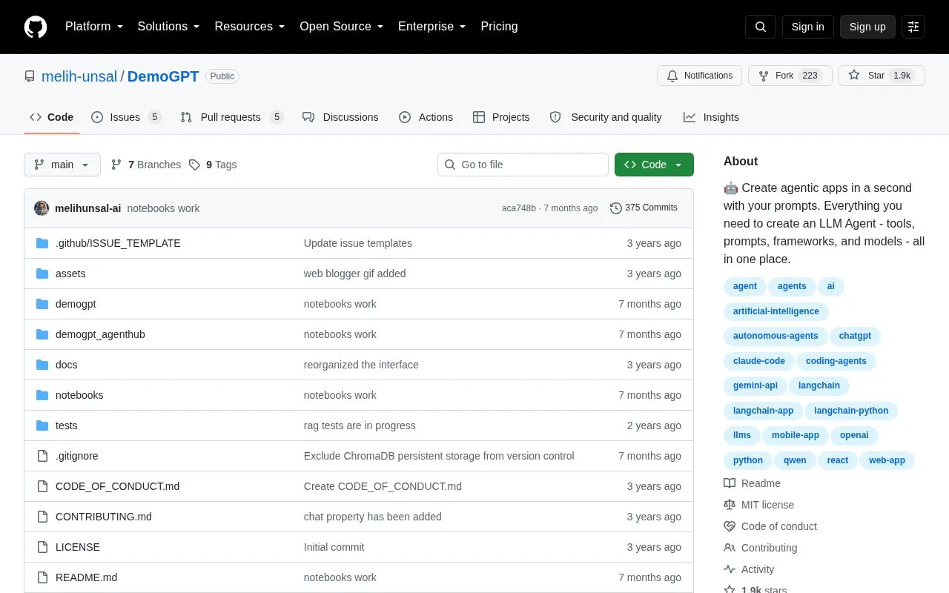Open the melih-unsal owner link
949x593 pixels.
click(79, 76)
